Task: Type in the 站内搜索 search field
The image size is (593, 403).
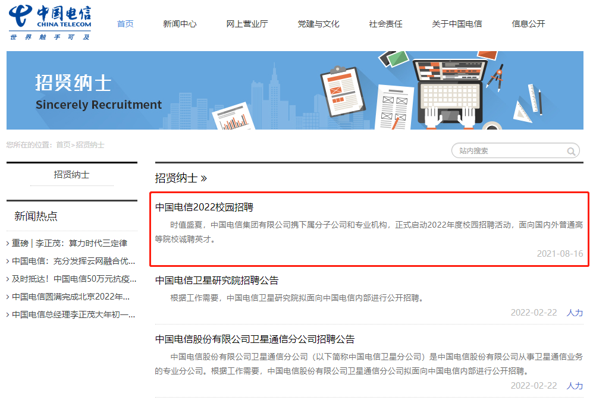Action: [509, 151]
